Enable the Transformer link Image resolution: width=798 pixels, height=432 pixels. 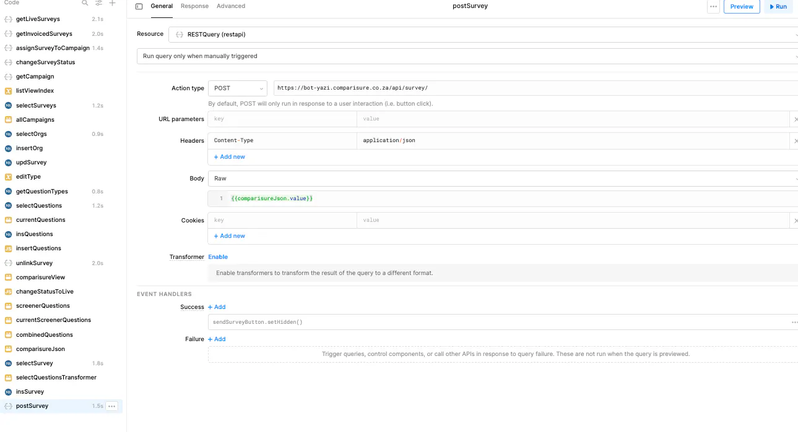(x=218, y=257)
